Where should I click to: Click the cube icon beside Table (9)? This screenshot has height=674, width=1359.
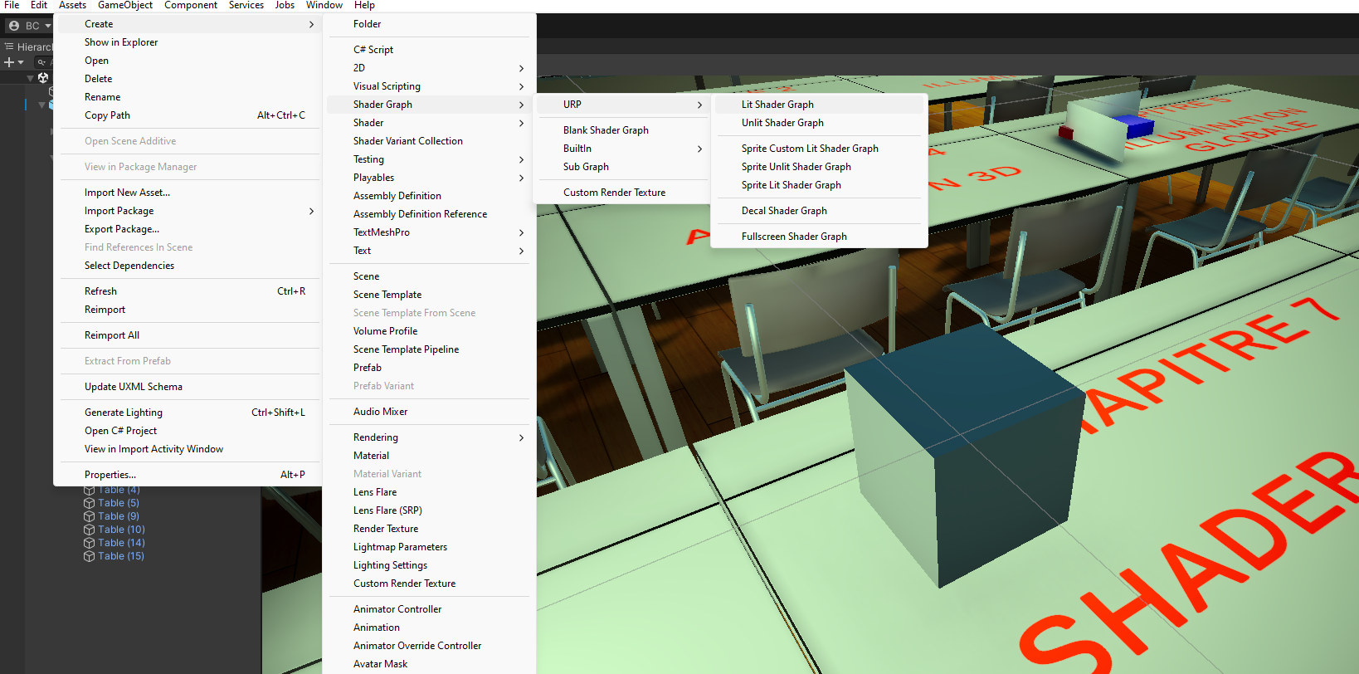(89, 516)
